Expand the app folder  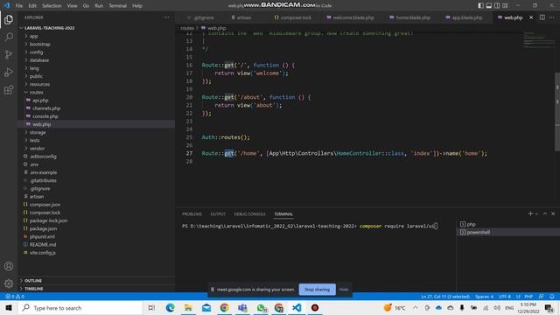click(33, 36)
